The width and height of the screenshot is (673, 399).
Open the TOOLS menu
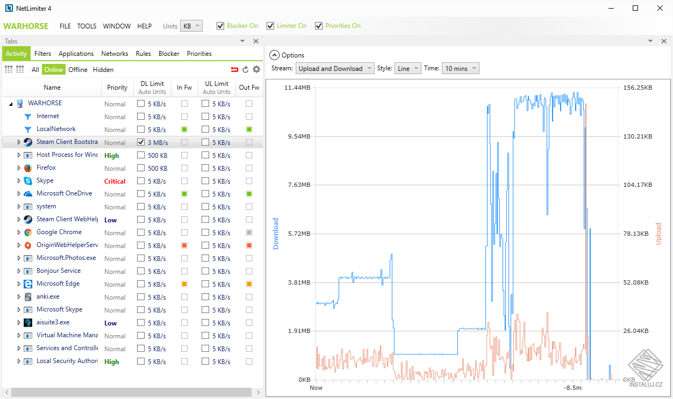pyautogui.click(x=87, y=26)
